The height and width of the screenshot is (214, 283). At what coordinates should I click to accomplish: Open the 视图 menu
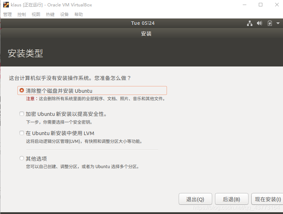click(x=36, y=15)
